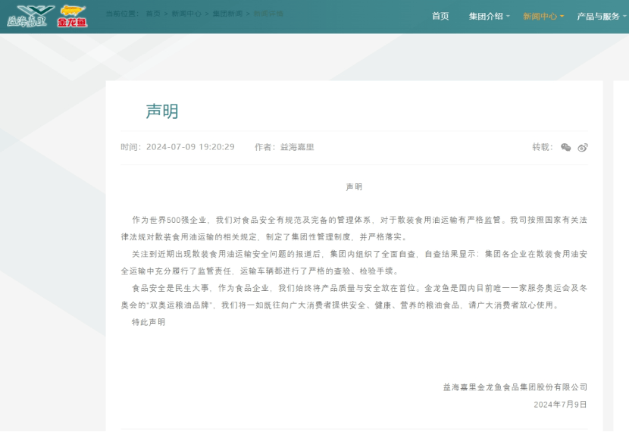
Task: Click the publish time 2024-07-09 19:20:29
Action: [x=190, y=147]
